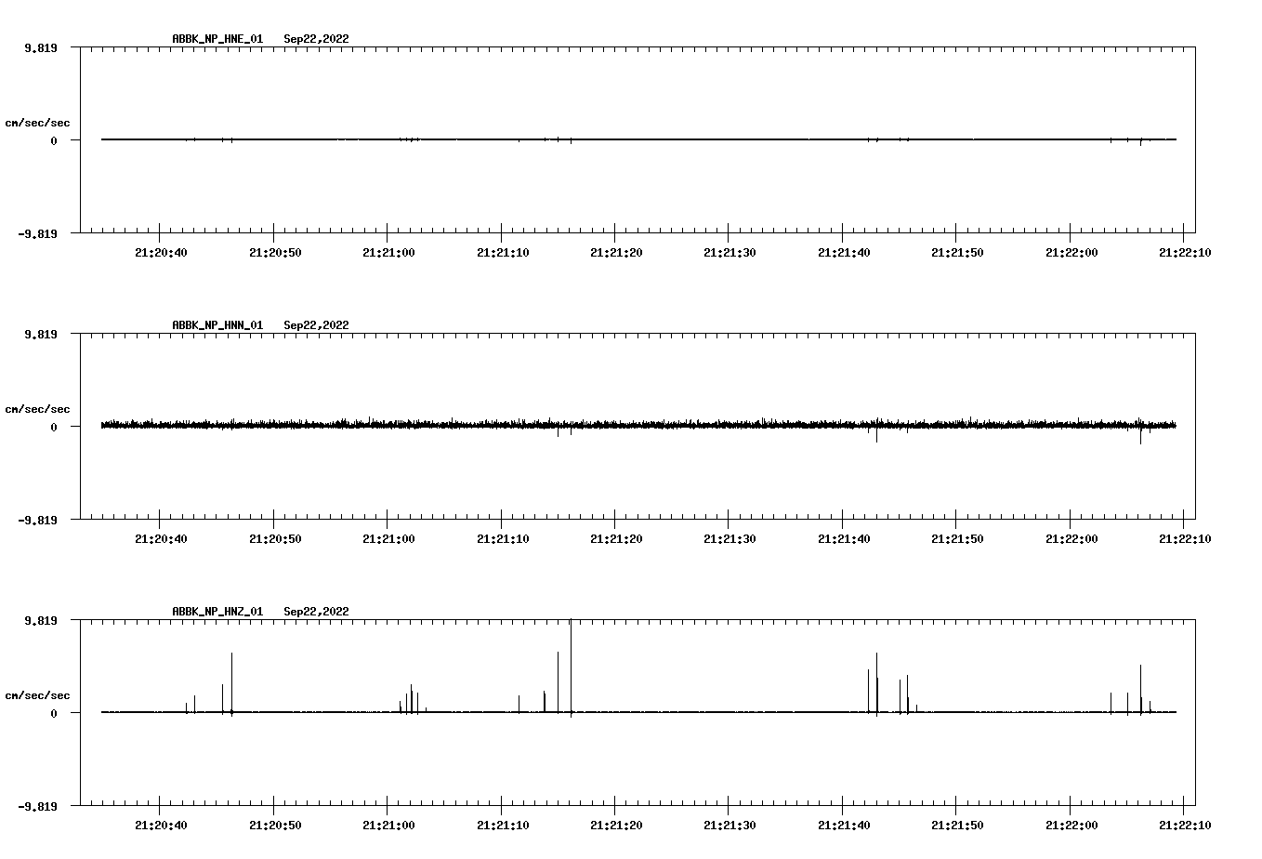Viewport: 1262px width, 859px height.
Task: Click the 21:21:50 time label under the HNE plot
Action: tap(957, 252)
